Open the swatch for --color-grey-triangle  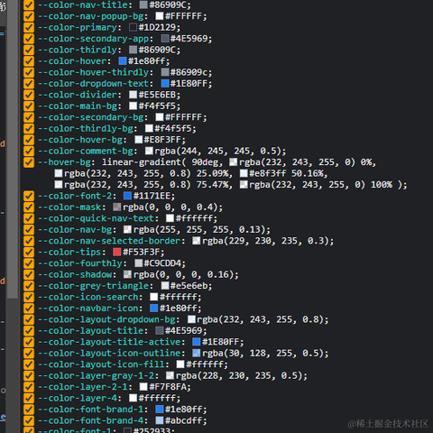[165, 286]
